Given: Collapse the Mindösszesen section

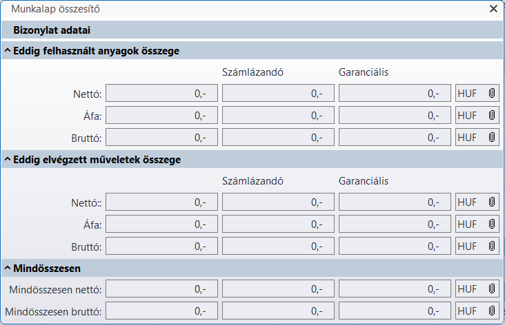Looking at the screenshot, I should [7, 268].
